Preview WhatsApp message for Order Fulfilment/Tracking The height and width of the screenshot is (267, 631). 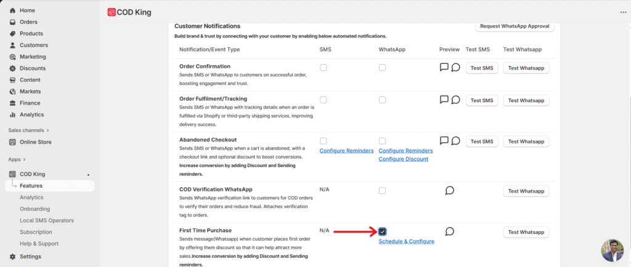tap(455, 100)
